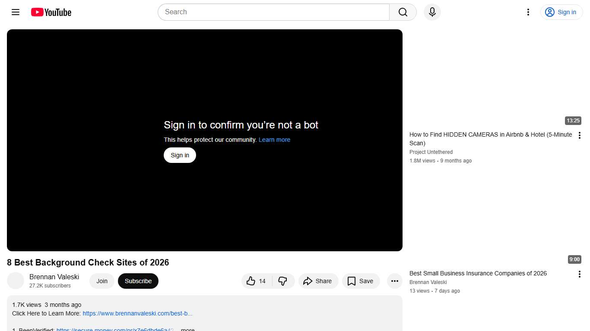Open the hidden cameras video options menu
The image size is (590, 331).
coord(579,135)
